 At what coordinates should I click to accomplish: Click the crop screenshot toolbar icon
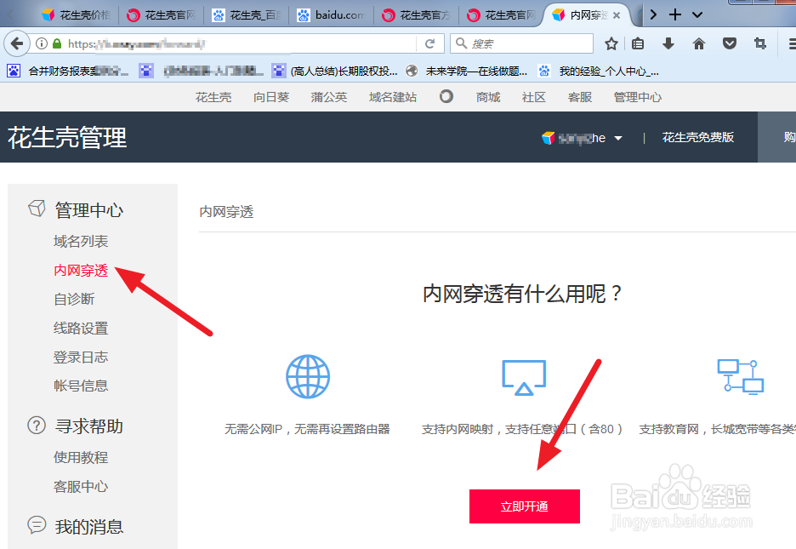click(x=760, y=43)
